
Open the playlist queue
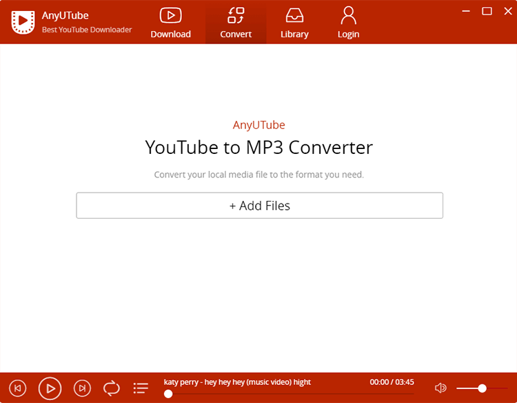pyautogui.click(x=141, y=388)
